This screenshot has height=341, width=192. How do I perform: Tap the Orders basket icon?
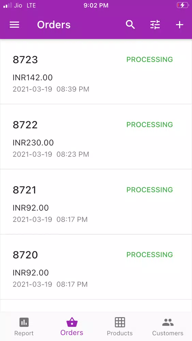point(72,322)
